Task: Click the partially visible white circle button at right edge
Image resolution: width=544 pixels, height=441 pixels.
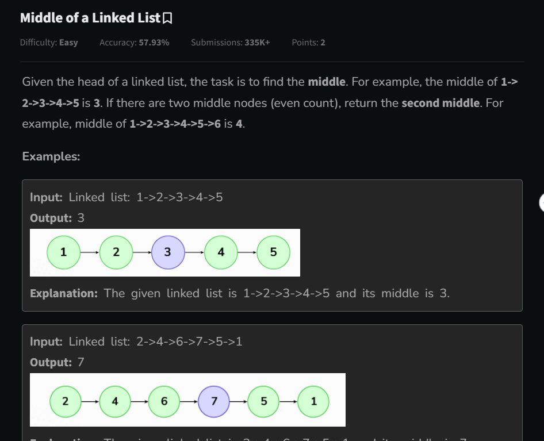Action: point(542,202)
